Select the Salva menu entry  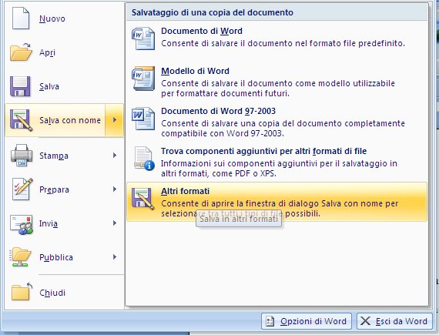[65, 86]
